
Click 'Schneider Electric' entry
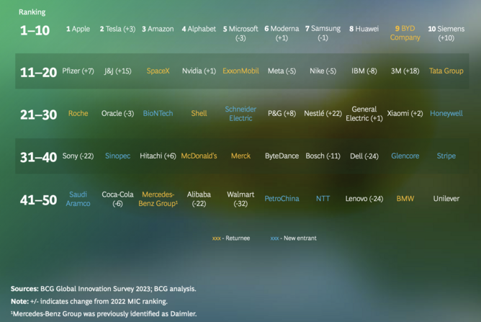click(240, 114)
